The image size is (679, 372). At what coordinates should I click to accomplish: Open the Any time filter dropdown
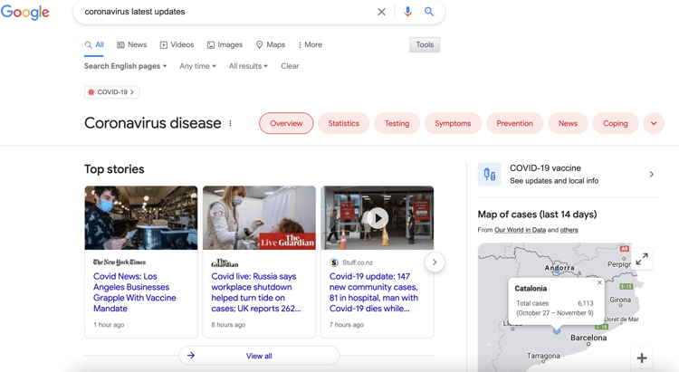point(197,66)
